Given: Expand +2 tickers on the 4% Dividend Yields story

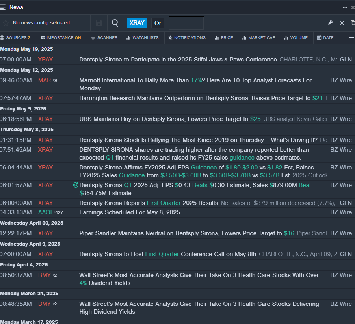Looking at the screenshot, I should tap(54, 275).
